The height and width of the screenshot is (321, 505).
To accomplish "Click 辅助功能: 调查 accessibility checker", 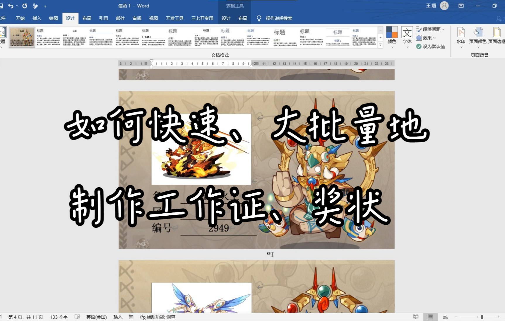I will [x=158, y=317].
